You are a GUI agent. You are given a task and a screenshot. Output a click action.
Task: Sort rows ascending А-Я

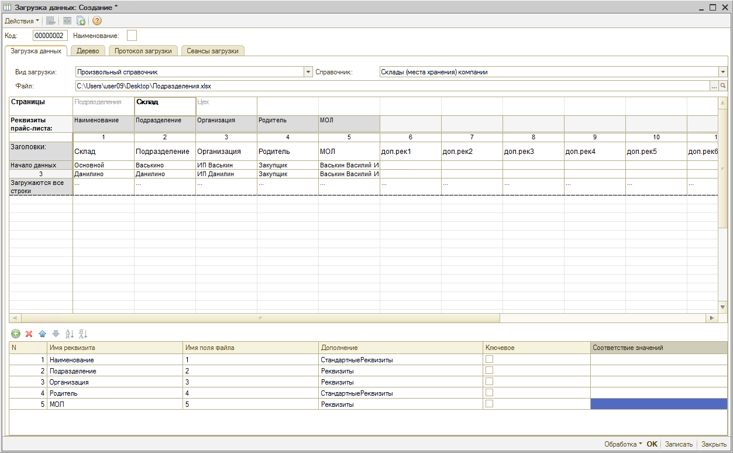tap(69, 334)
